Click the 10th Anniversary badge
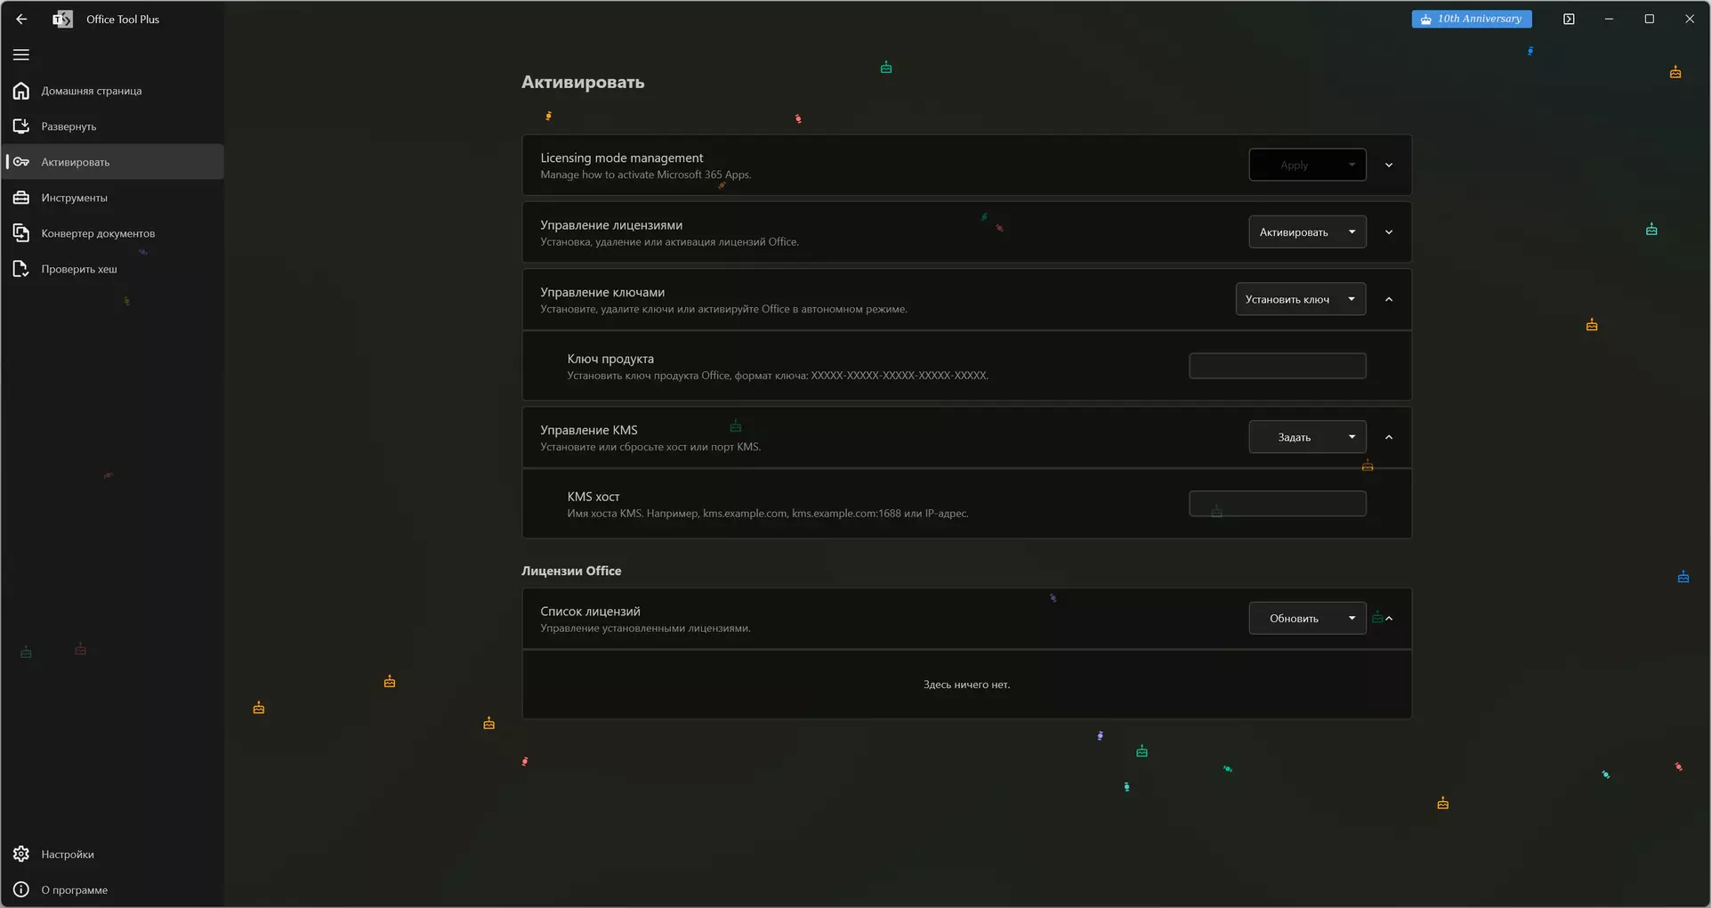The image size is (1711, 908). point(1472,19)
